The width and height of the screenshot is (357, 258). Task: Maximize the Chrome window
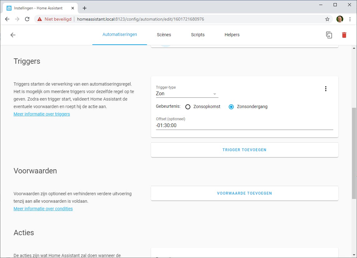[x=335, y=5]
